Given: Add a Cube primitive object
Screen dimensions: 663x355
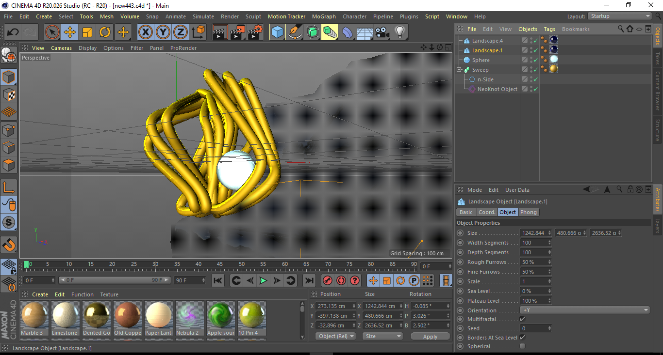Looking at the screenshot, I should pos(277,32).
